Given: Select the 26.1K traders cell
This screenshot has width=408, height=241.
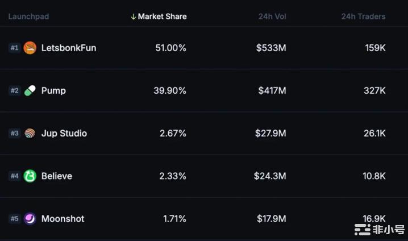Looking at the screenshot, I should coord(374,133).
